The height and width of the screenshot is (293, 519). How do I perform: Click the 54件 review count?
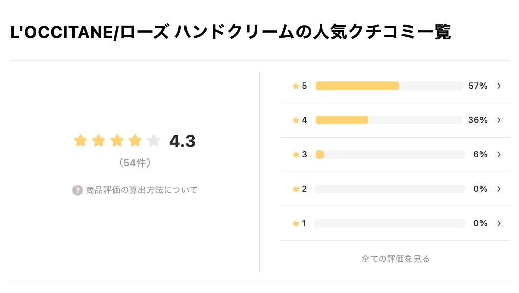[134, 162]
